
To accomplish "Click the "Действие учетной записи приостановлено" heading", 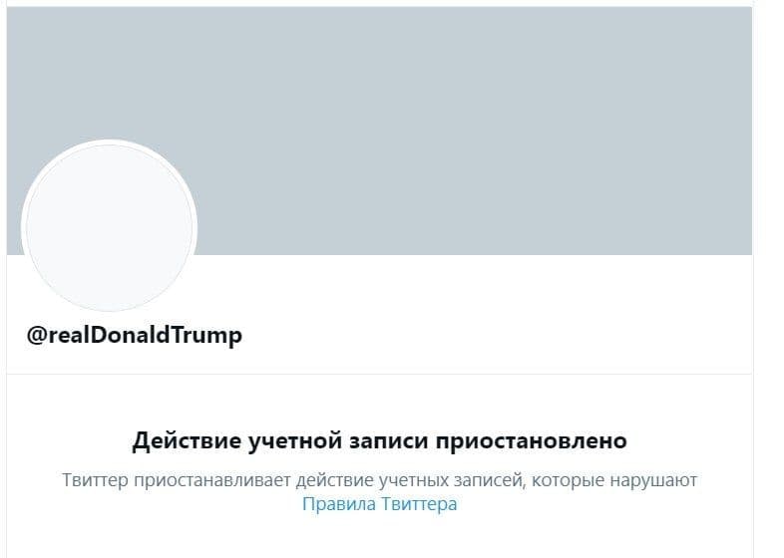I will [x=379, y=440].
